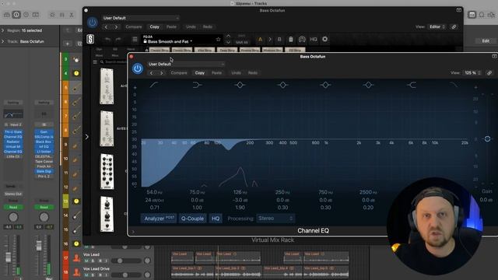Screen dimensions: 498x280
Task: Toggle Virtual Mix Rack power button
Action: [x=93, y=23]
